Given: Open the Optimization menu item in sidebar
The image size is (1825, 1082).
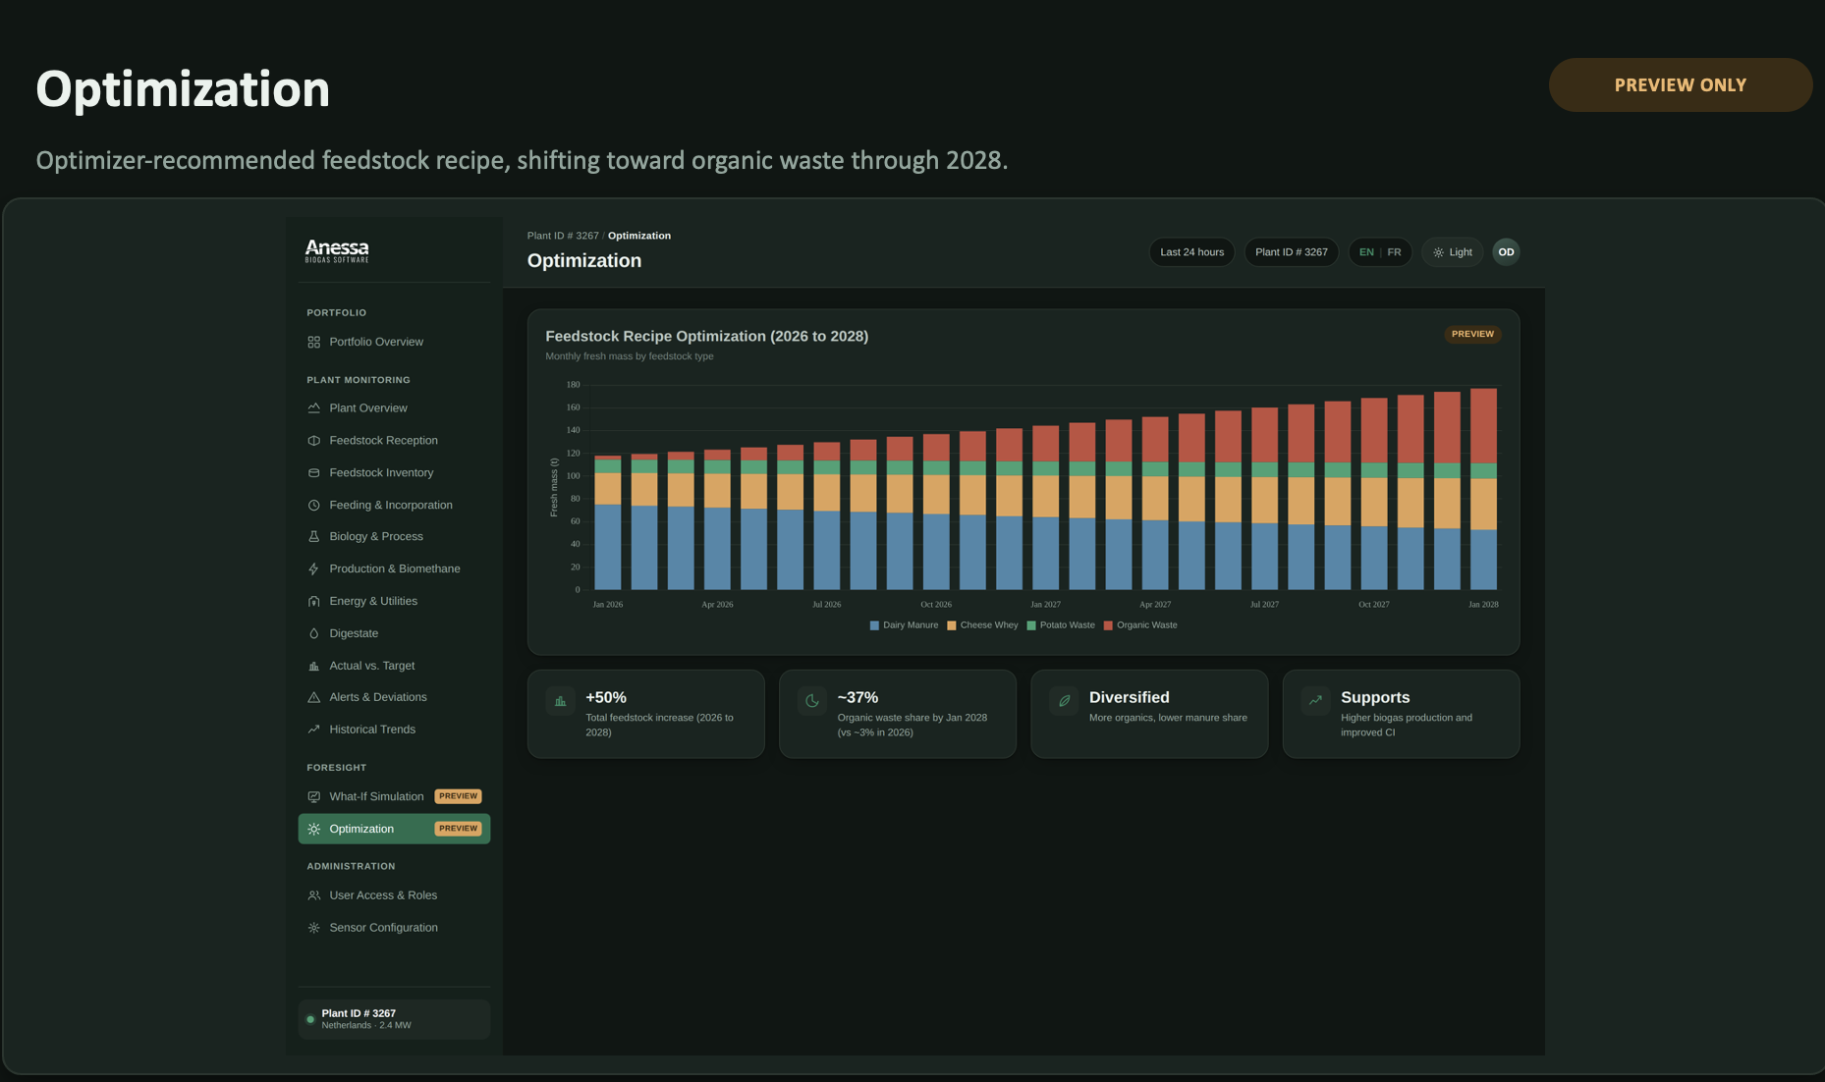Looking at the screenshot, I should click(x=394, y=829).
